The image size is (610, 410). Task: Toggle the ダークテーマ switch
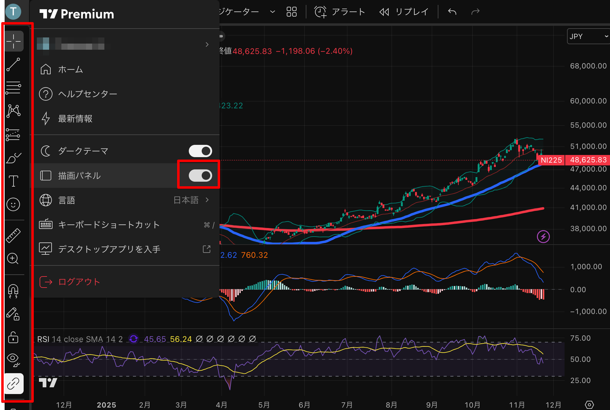[x=200, y=151]
